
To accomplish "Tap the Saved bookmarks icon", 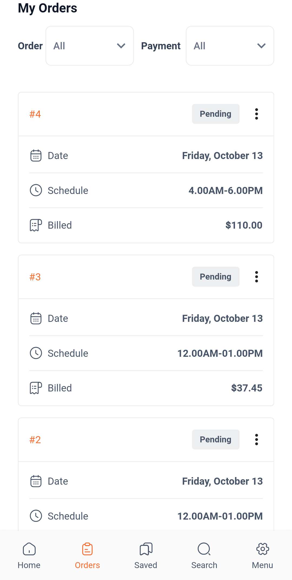I will coord(146,549).
